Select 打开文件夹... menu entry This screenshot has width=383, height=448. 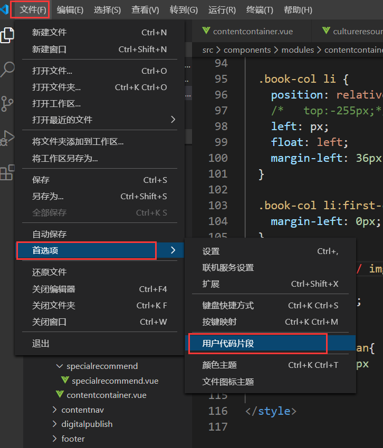click(100, 87)
